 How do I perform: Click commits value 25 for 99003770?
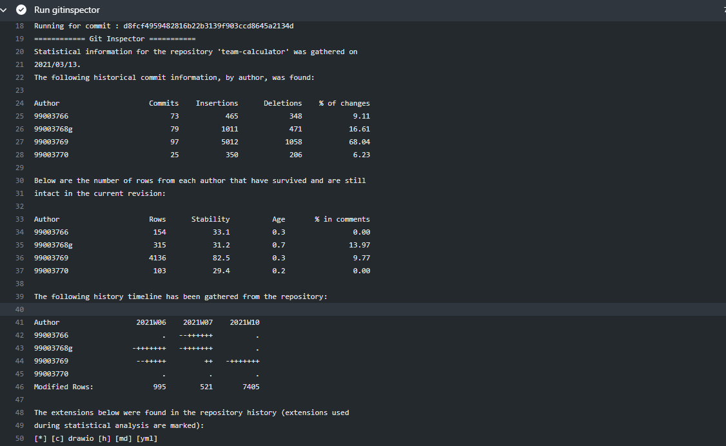pos(174,155)
